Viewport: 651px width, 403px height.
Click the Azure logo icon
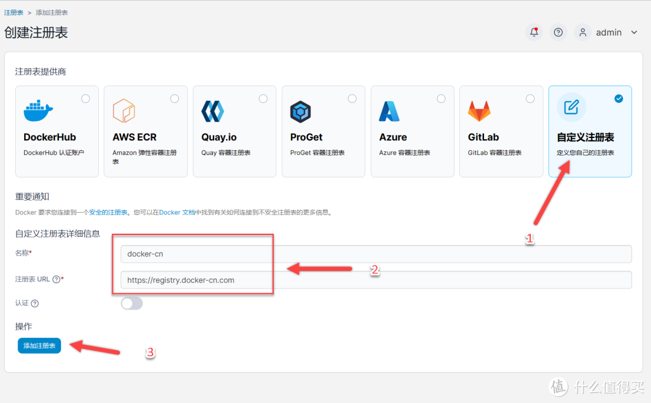coord(389,111)
